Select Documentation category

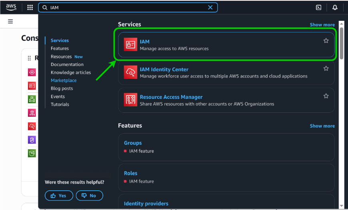tap(67, 64)
